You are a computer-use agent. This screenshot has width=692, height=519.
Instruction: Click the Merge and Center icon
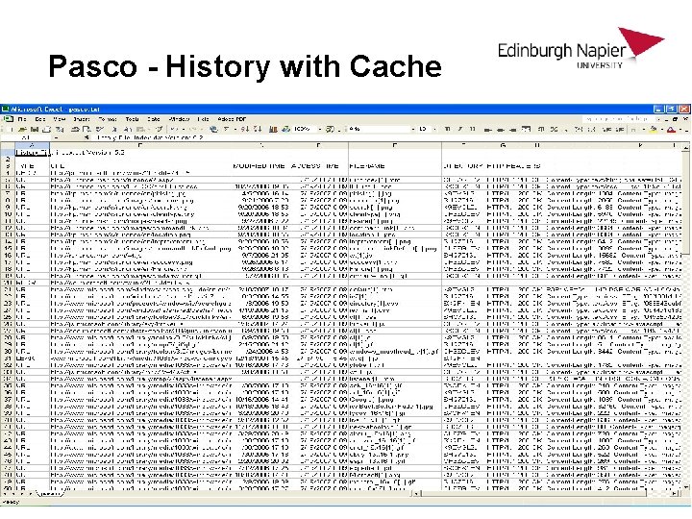tap(526, 130)
